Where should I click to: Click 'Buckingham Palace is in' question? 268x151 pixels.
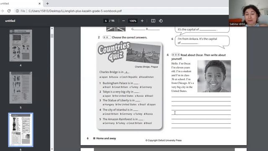(118, 83)
